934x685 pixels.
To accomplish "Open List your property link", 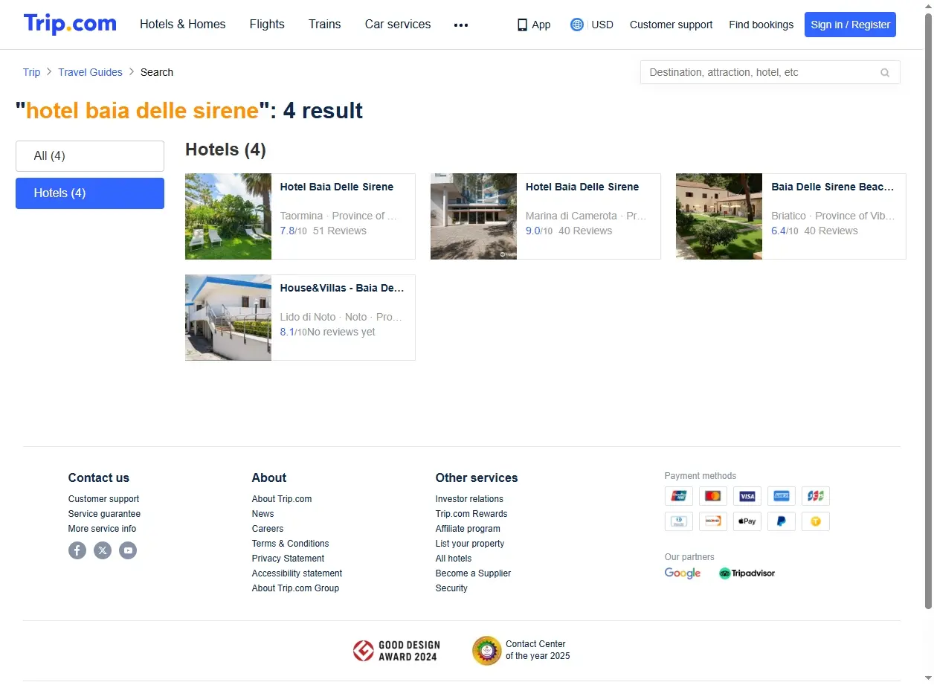I will [470, 544].
